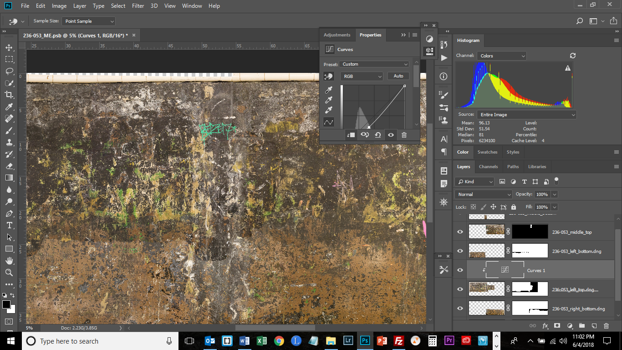This screenshot has height=350, width=622.
Task: Open the Filter menu
Action: coord(138,6)
